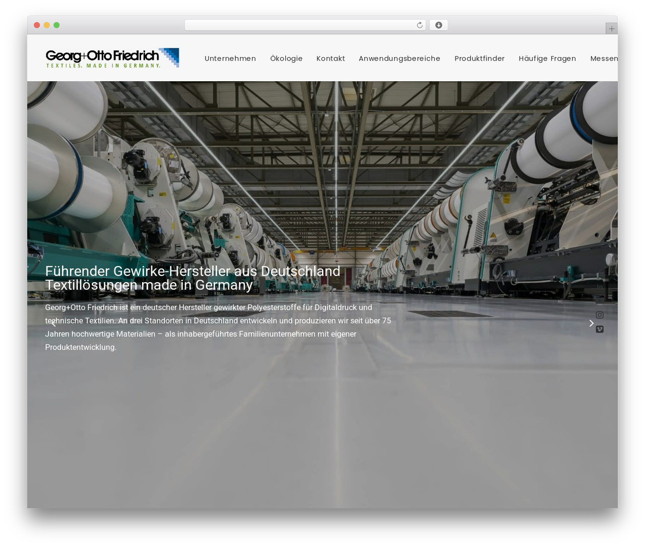Image resolution: width=645 pixels, height=547 pixels.
Task: Open the Instagram social icon
Action: pos(600,315)
